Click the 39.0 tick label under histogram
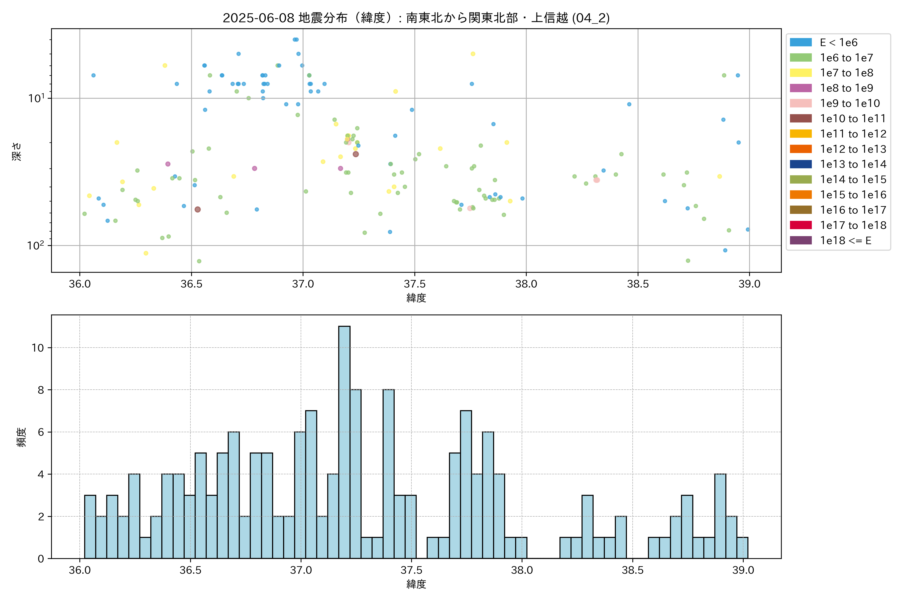Viewport: 902px width, 601px height. tap(743, 570)
